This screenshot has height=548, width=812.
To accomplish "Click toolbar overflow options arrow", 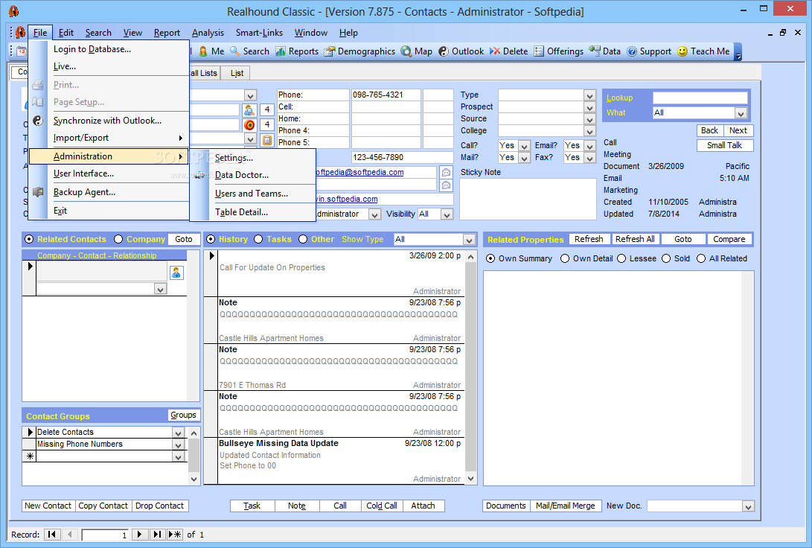I will coord(738,52).
